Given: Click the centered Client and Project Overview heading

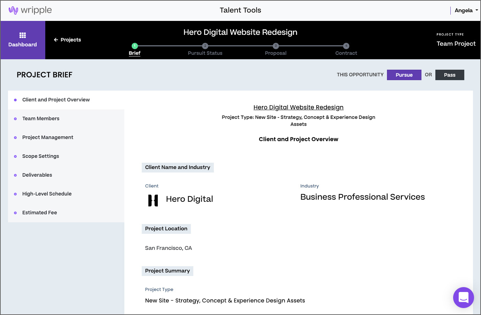Looking at the screenshot, I should (x=298, y=139).
